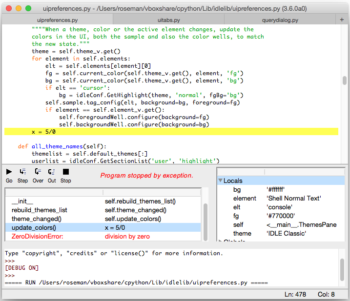Viewport: 350px width, 301px height.
Task: Click the '#ffffff' bg value
Action: [275, 189]
